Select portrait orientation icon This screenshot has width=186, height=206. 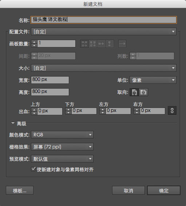coord(134,92)
